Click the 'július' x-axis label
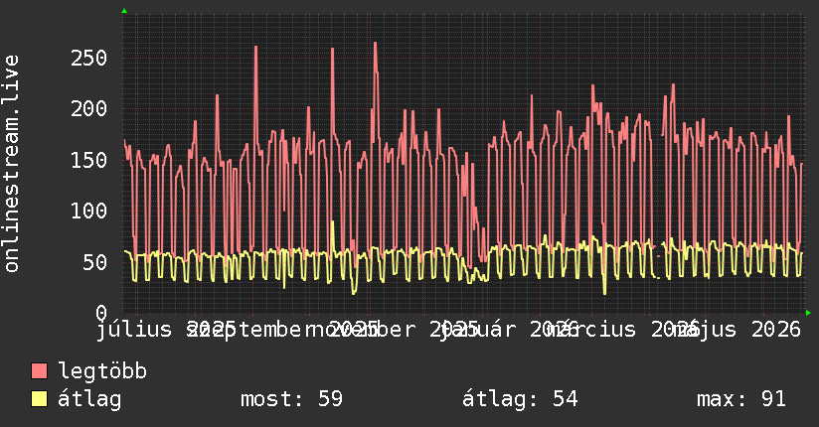 (134, 330)
